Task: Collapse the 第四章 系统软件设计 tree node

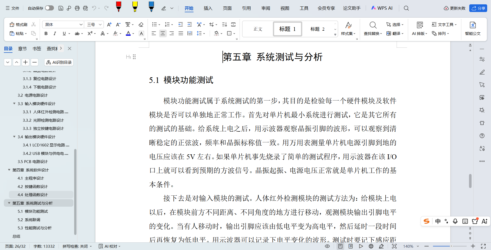Action: (9, 170)
